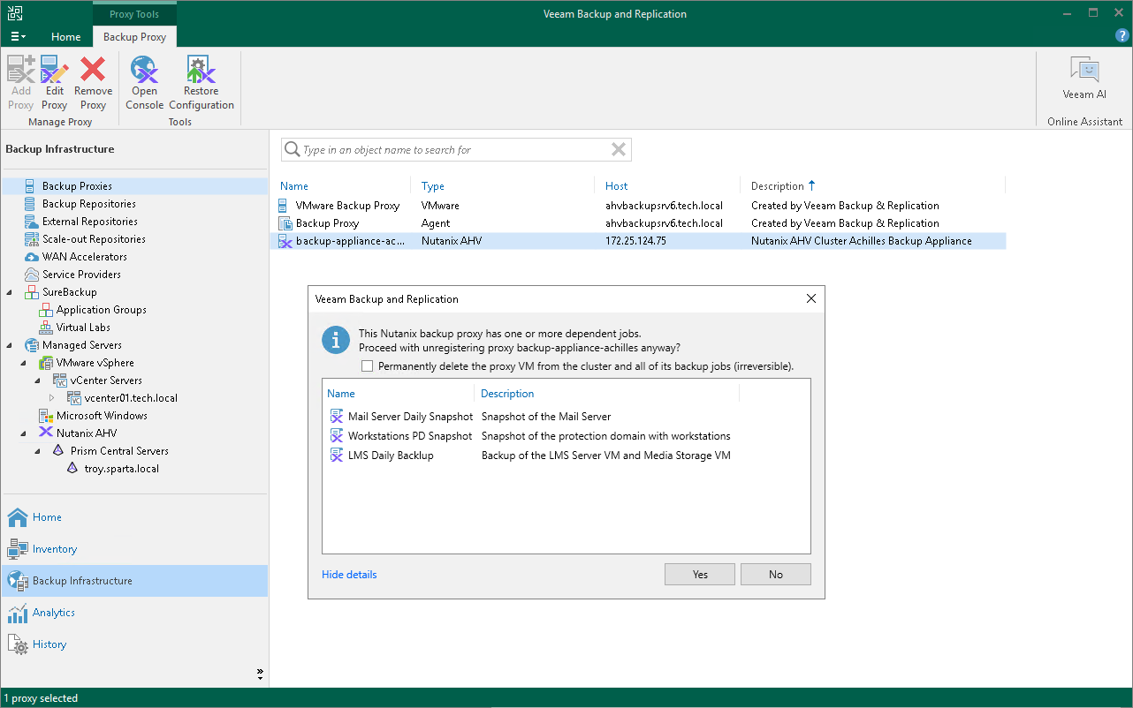Click the Application Groups tree icon
This screenshot has height=708, width=1133.
tap(46, 310)
